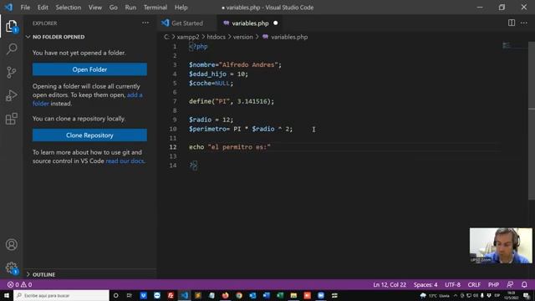Change the CRLF end of line sequence

(474, 284)
